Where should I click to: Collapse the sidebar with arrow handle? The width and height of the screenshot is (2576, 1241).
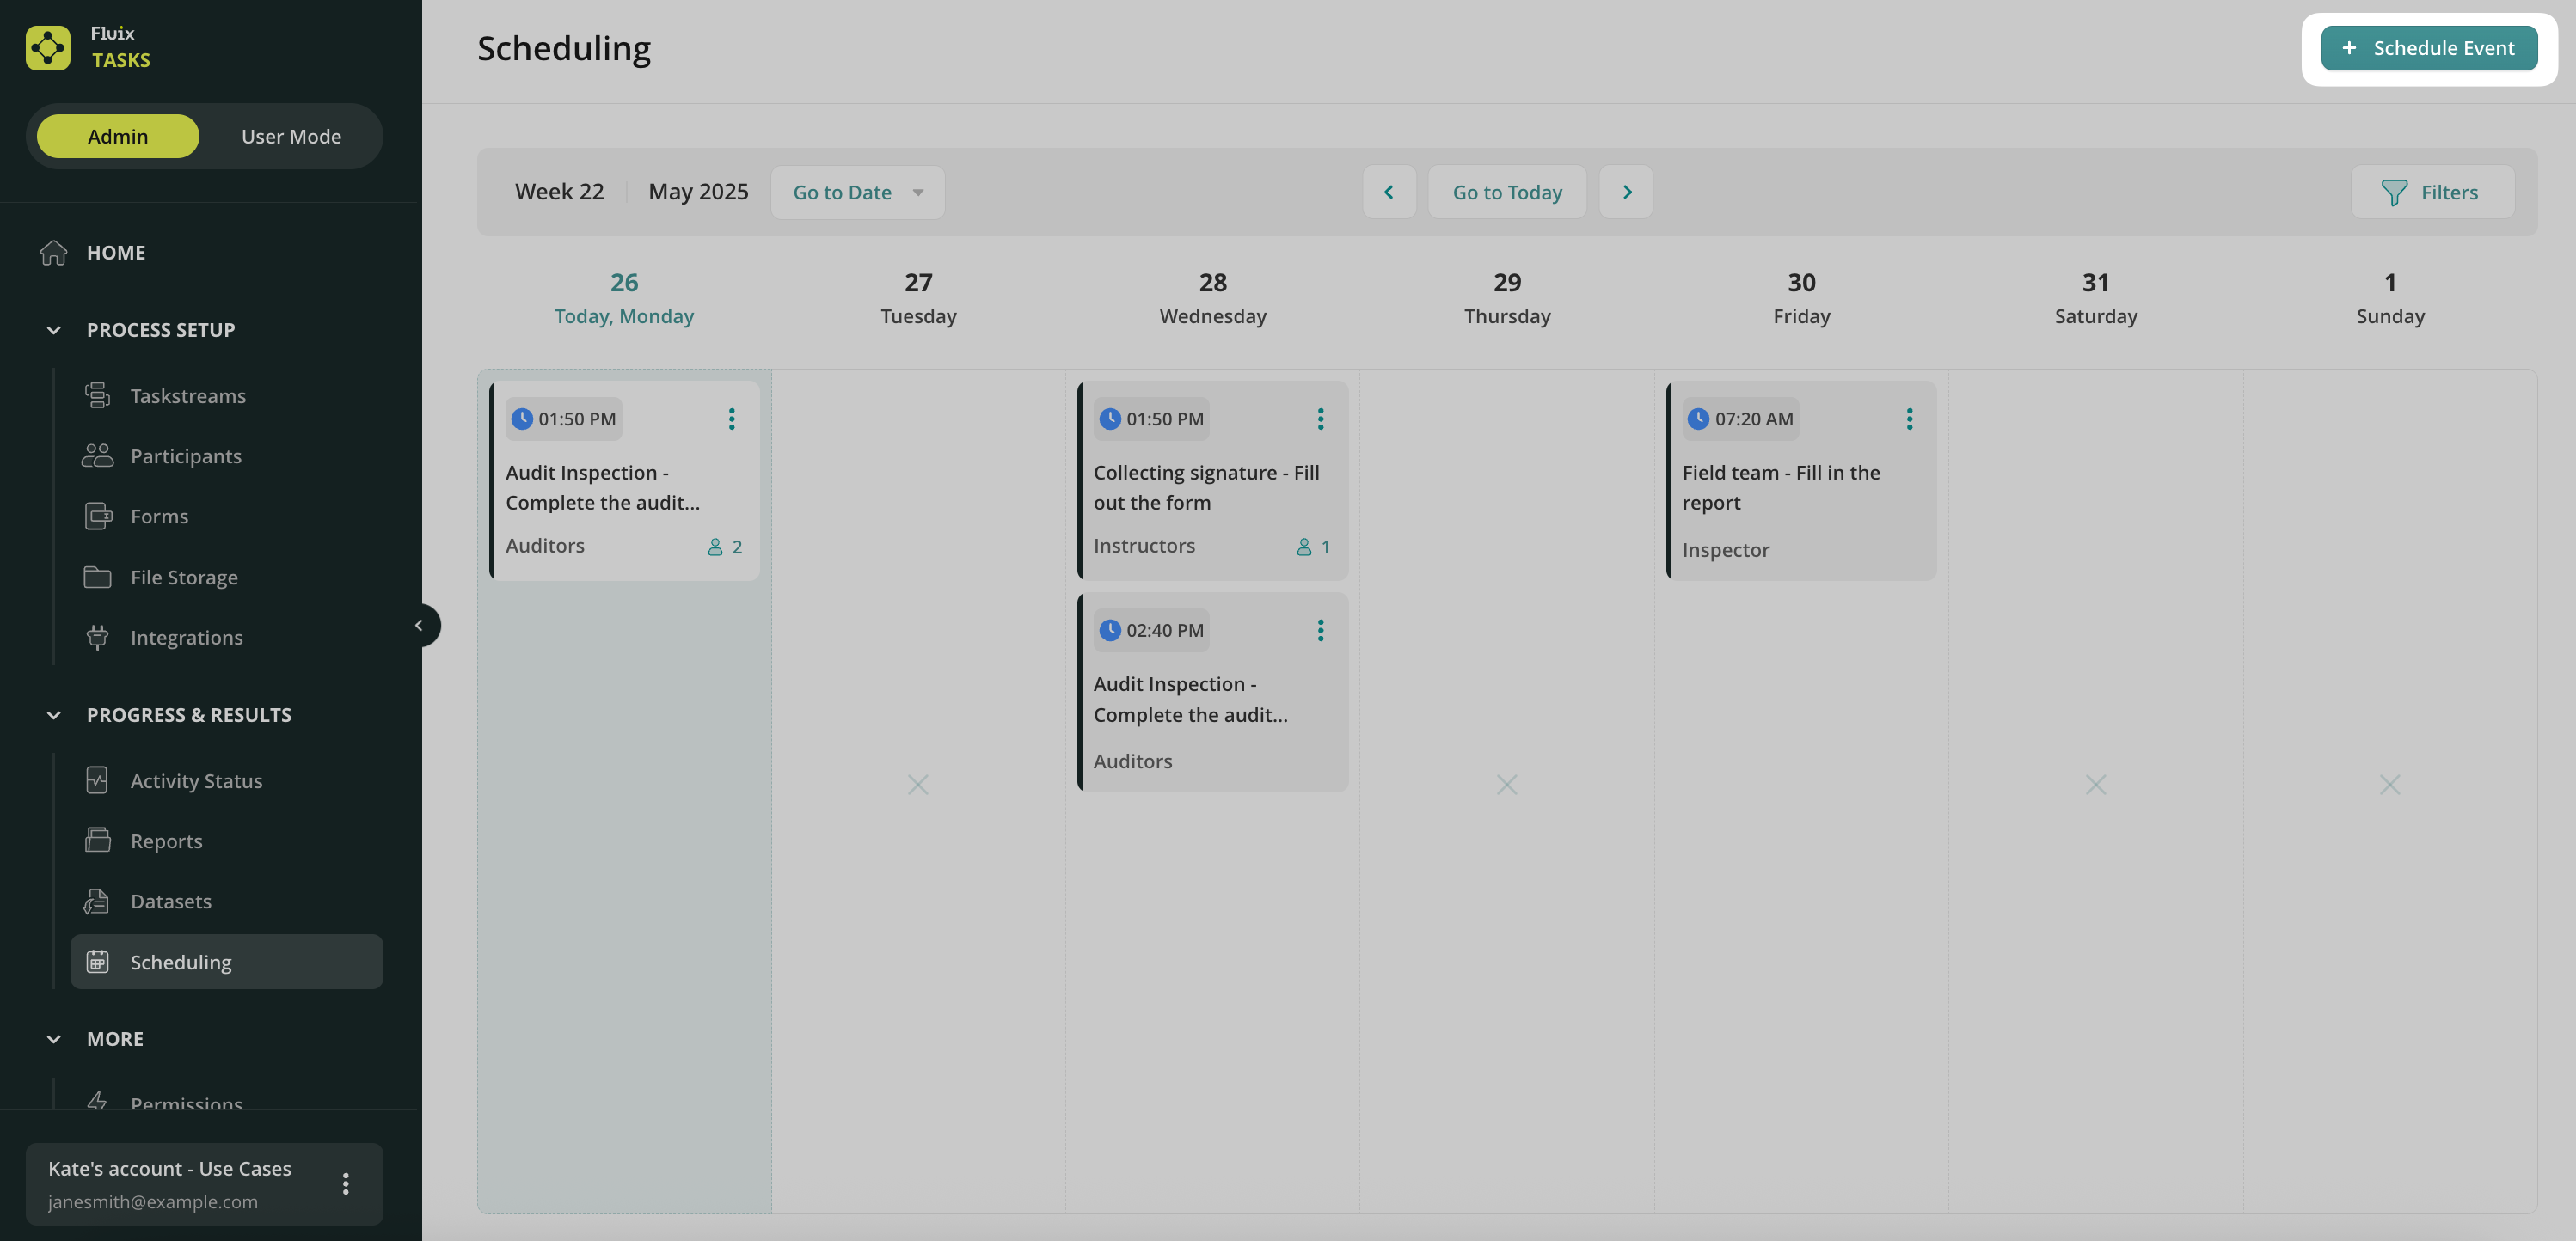(x=420, y=626)
